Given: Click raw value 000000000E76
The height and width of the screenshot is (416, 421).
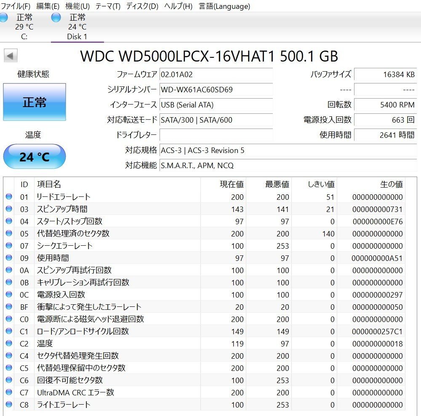Looking at the screenshot, I should point(378,221).
